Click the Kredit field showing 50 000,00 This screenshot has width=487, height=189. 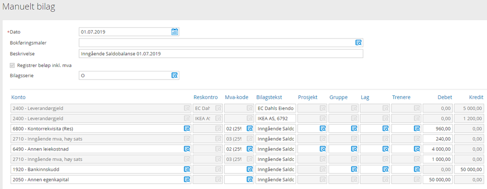pos(469,169)
